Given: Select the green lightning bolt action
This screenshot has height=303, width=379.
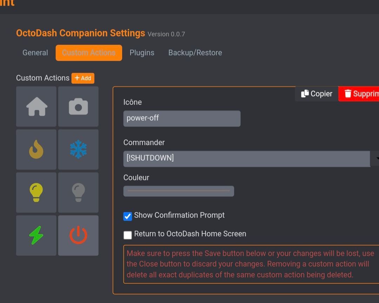Looking at the screenshot, I should pyautogui.click(x=36, y=236).
